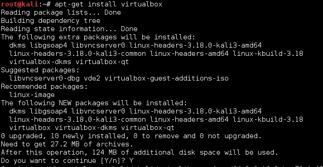
Task: Click the first linux-kbuild-3.18 package name
Action: 268,54
